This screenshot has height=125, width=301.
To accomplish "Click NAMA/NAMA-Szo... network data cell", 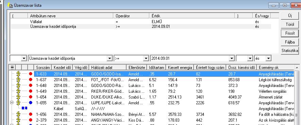I will (108, 114).
